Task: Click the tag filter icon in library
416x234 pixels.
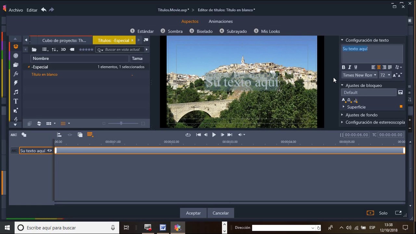Action: (72, 49)
